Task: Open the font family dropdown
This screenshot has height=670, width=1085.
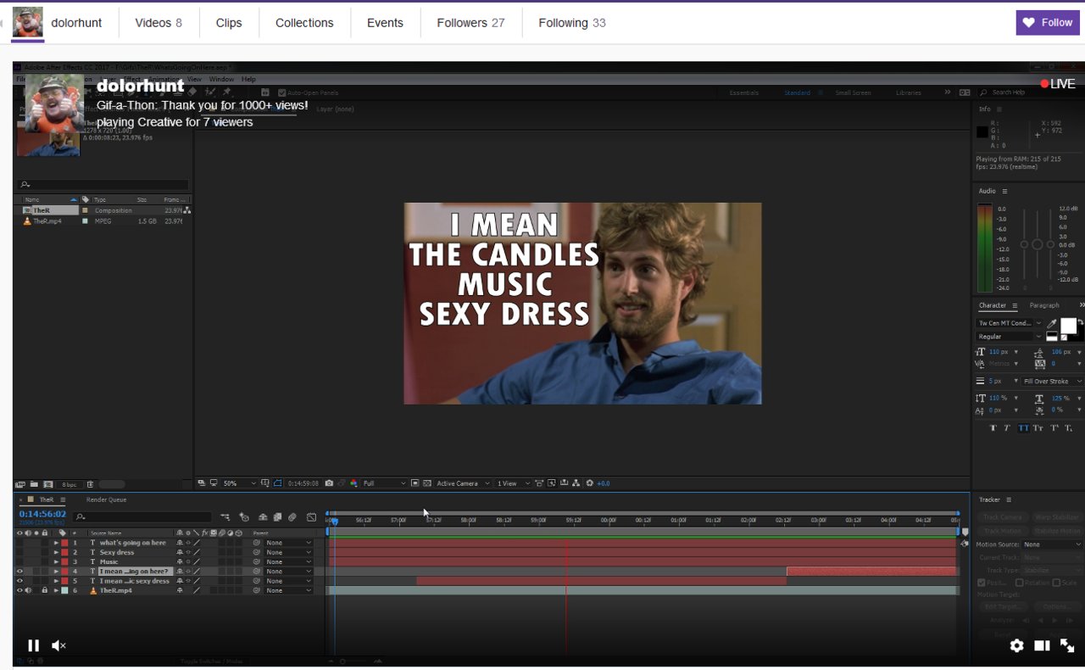Action: click(1010, 323)
